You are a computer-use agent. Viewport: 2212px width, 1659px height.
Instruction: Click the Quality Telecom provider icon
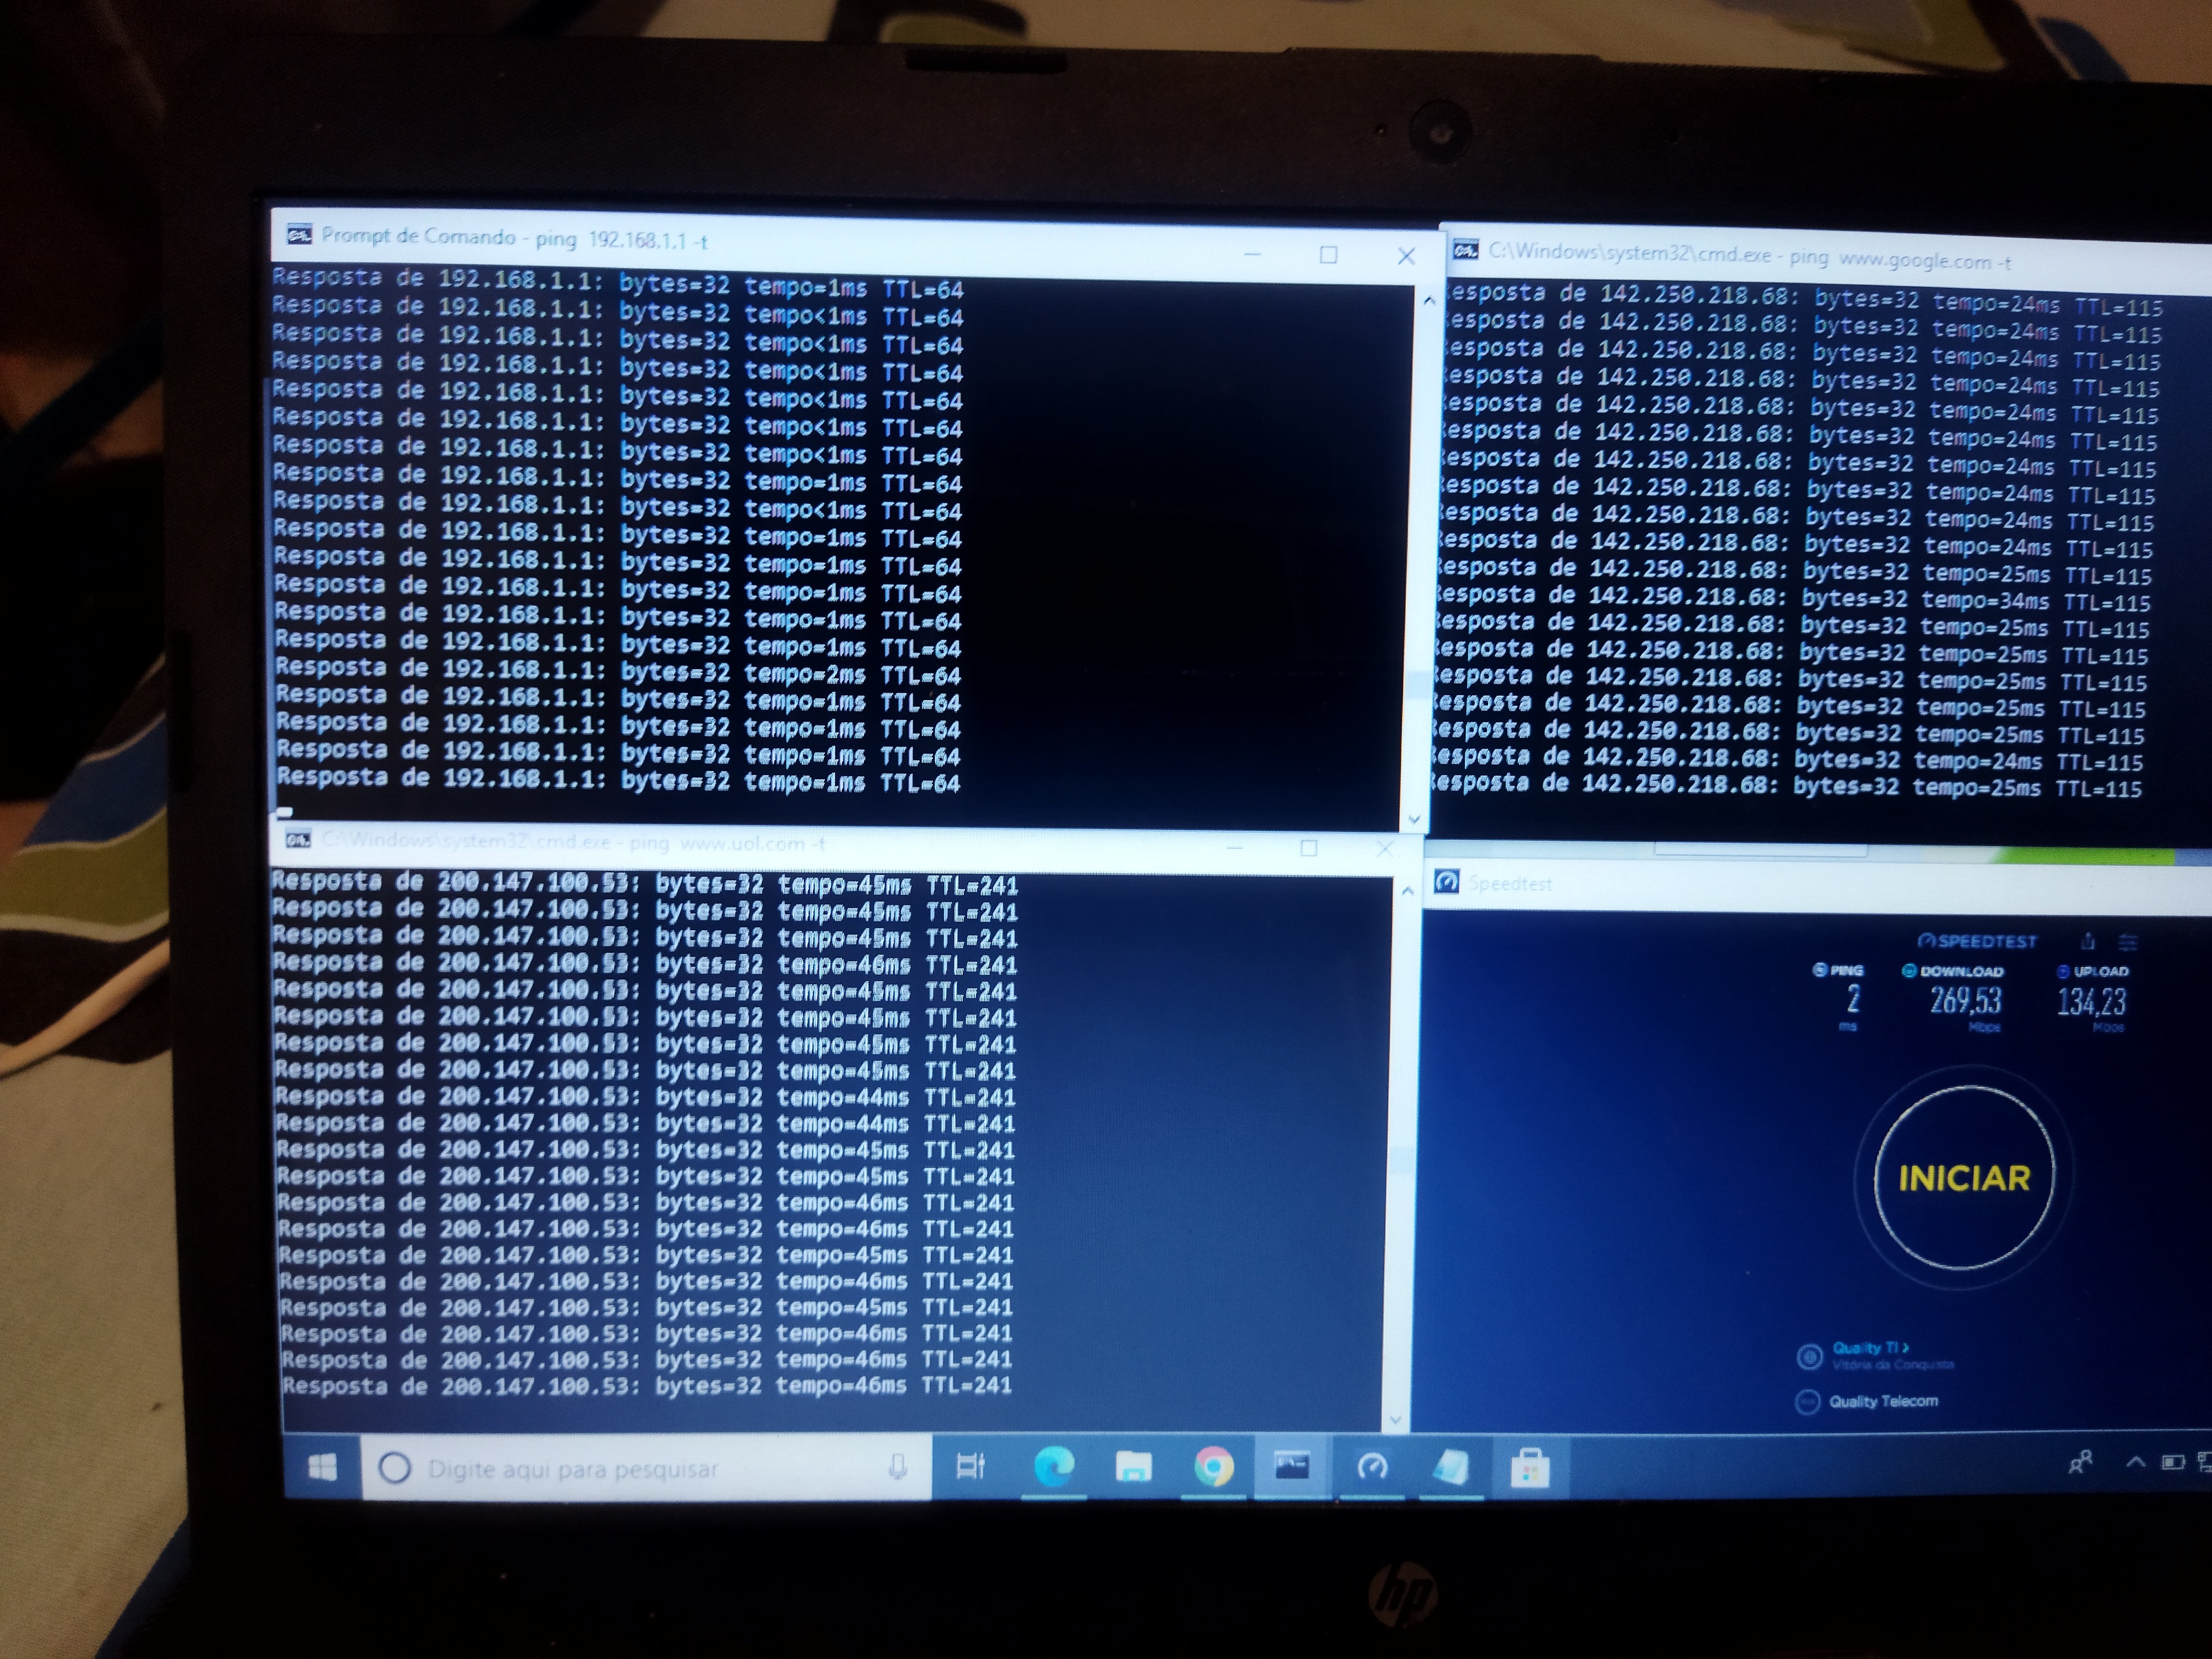tap(1807, 1402)
